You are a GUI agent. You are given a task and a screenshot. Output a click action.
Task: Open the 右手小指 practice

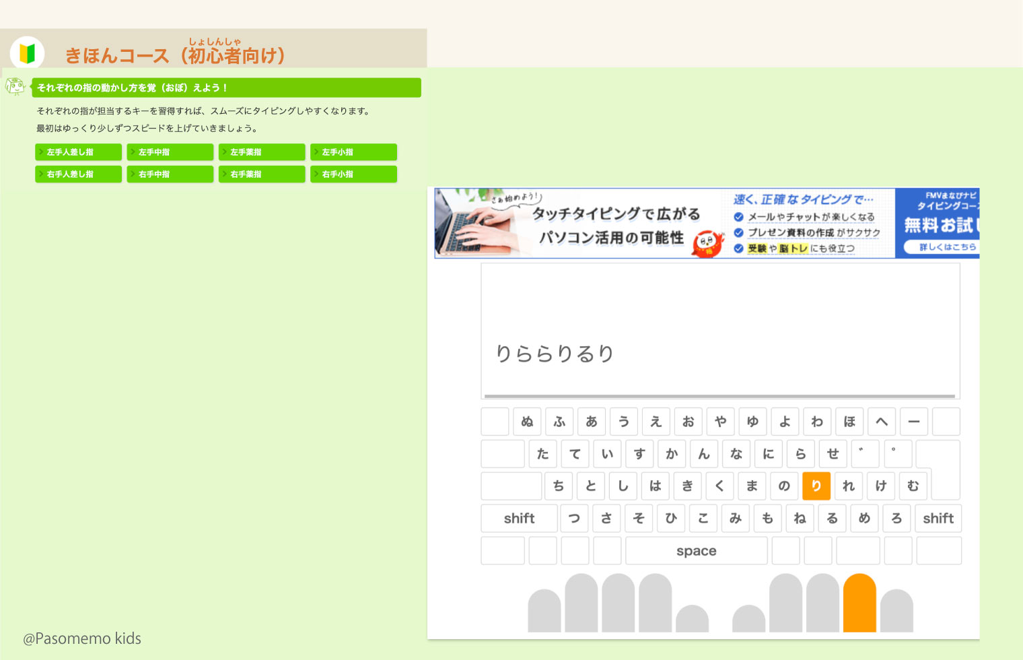[x=353, y=174]
